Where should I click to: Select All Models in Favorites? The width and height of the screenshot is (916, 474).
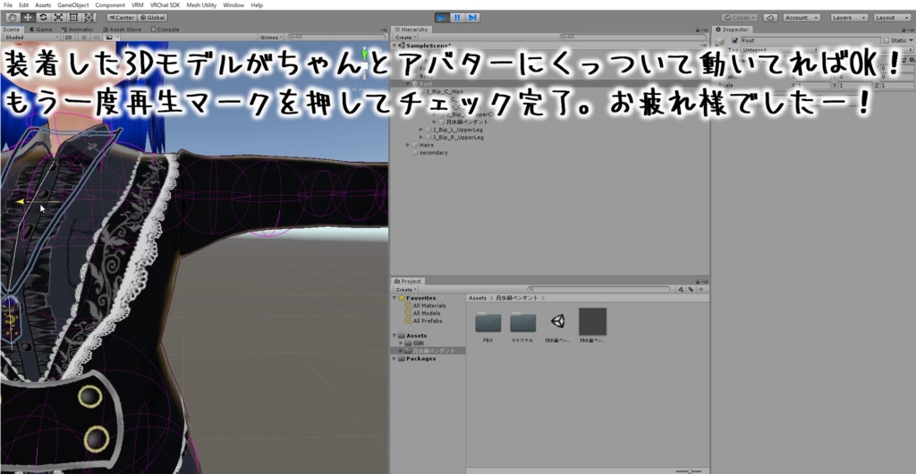[x=427, y=313]
